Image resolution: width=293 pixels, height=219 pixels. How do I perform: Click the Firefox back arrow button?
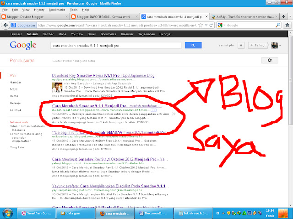(5, 25)
